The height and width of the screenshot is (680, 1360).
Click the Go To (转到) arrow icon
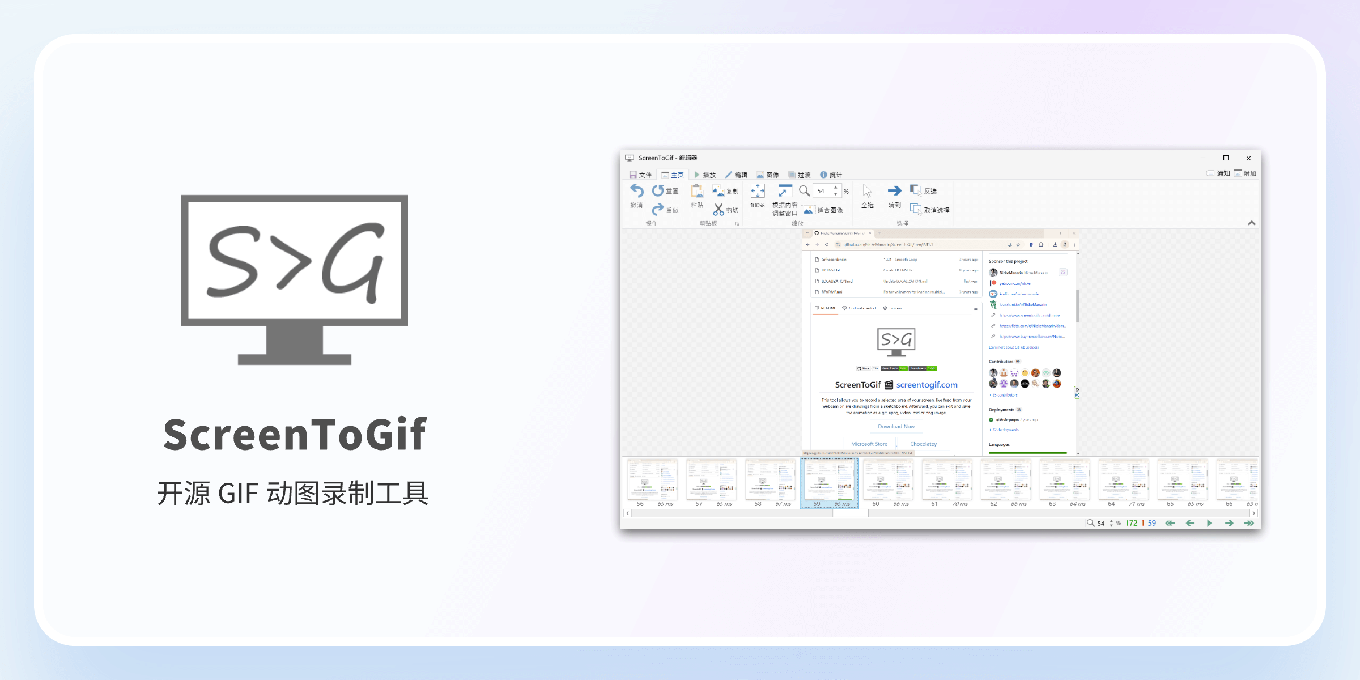tap(895, 190)
